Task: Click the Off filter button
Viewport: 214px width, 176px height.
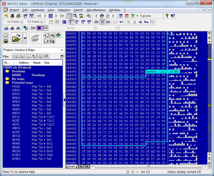Action: (46, 56)
